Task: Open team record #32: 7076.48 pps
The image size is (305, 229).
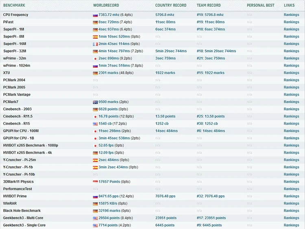Action: pyautogui.click(x=211, y=196)
